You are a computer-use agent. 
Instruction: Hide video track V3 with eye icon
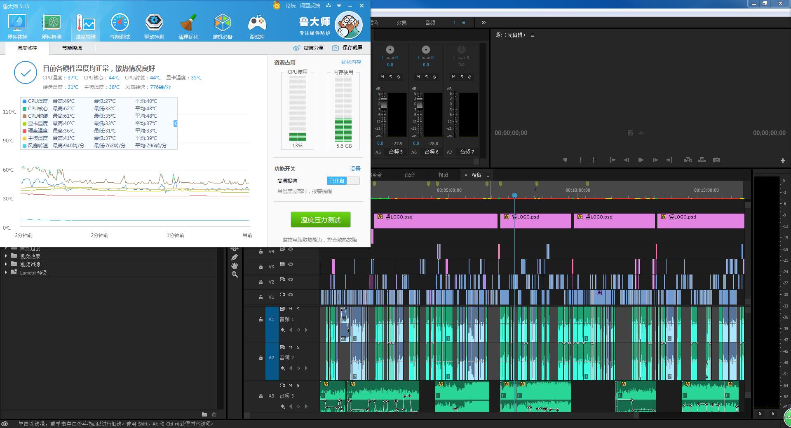point(291,264)
